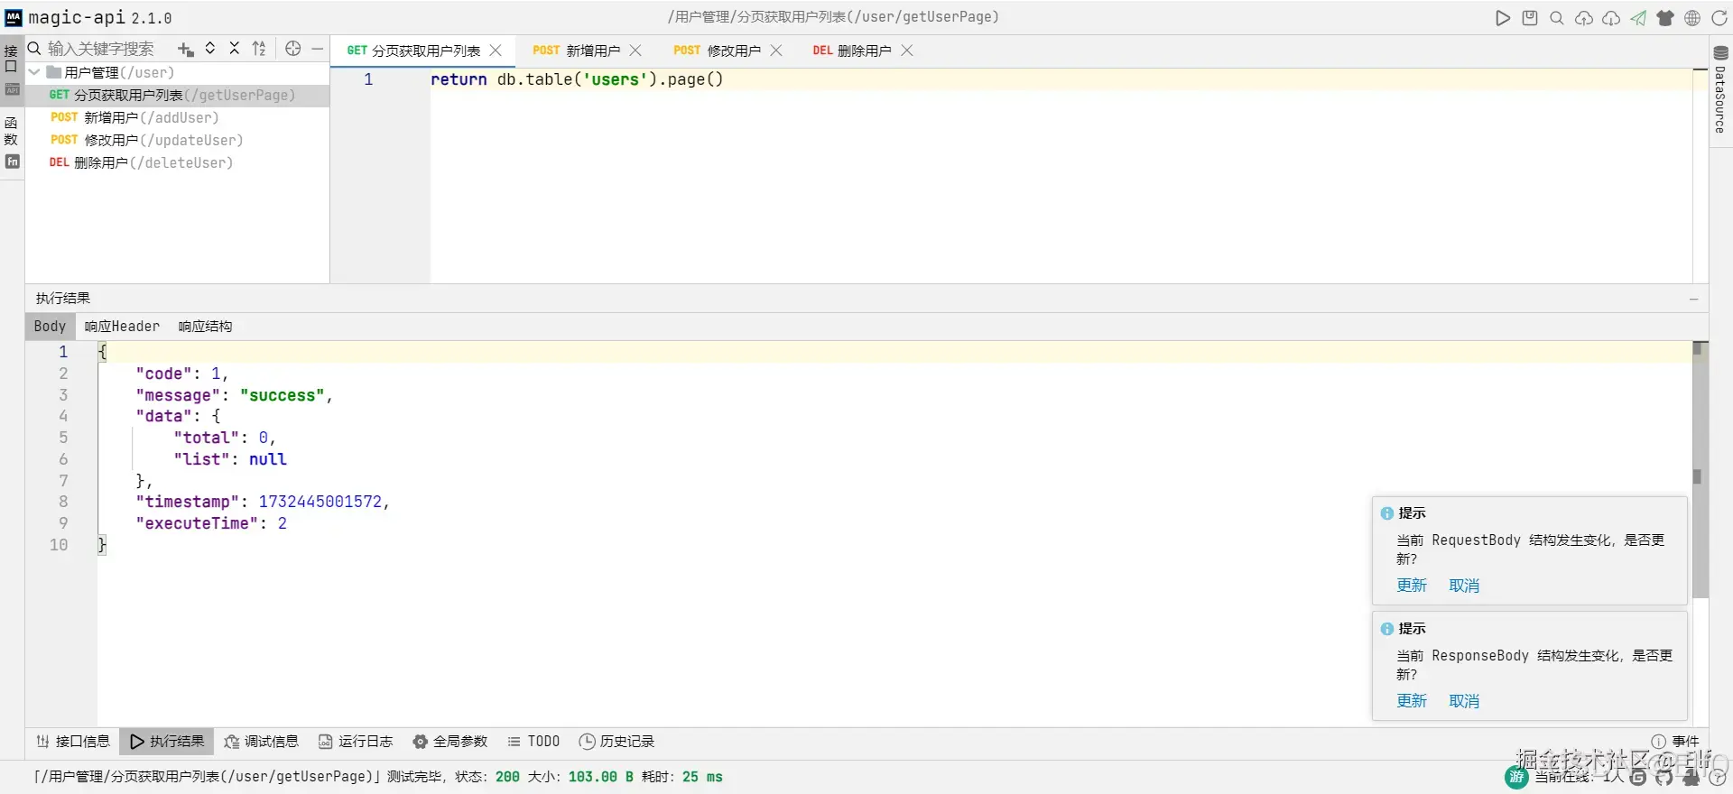Click the result panel vertical scrollbar
This screenshot has width=1733, height=794.
point(1701,469)
